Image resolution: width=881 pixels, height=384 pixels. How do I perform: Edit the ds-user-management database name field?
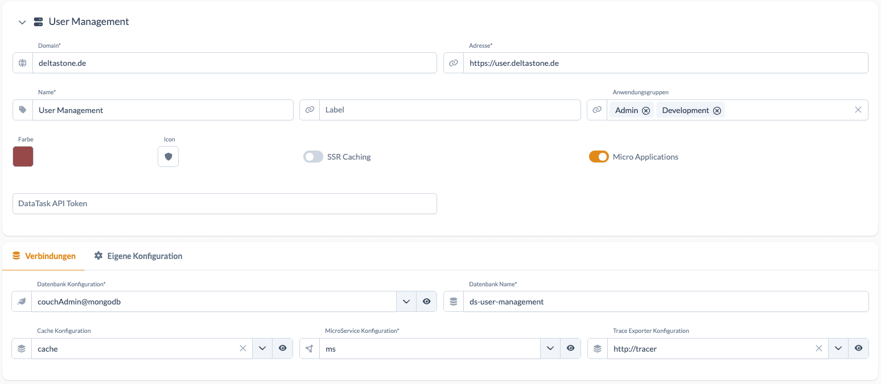(666, 302)
